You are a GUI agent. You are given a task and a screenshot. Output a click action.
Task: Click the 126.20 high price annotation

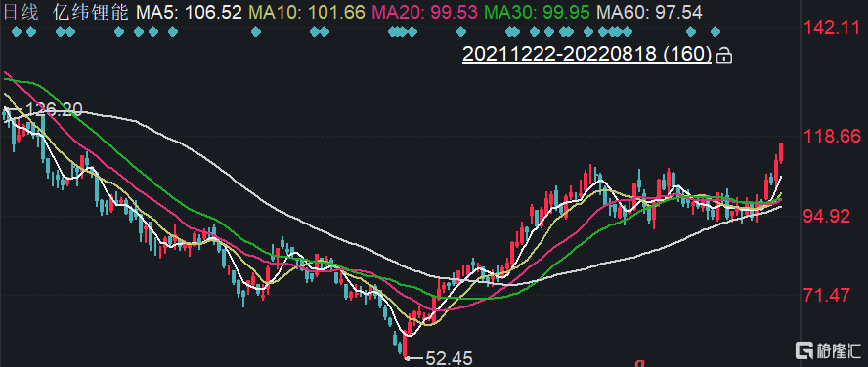[x=55, y=109]
